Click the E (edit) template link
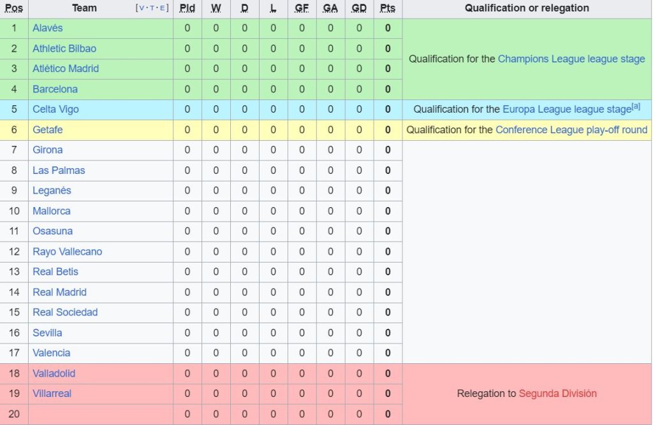 163,8
